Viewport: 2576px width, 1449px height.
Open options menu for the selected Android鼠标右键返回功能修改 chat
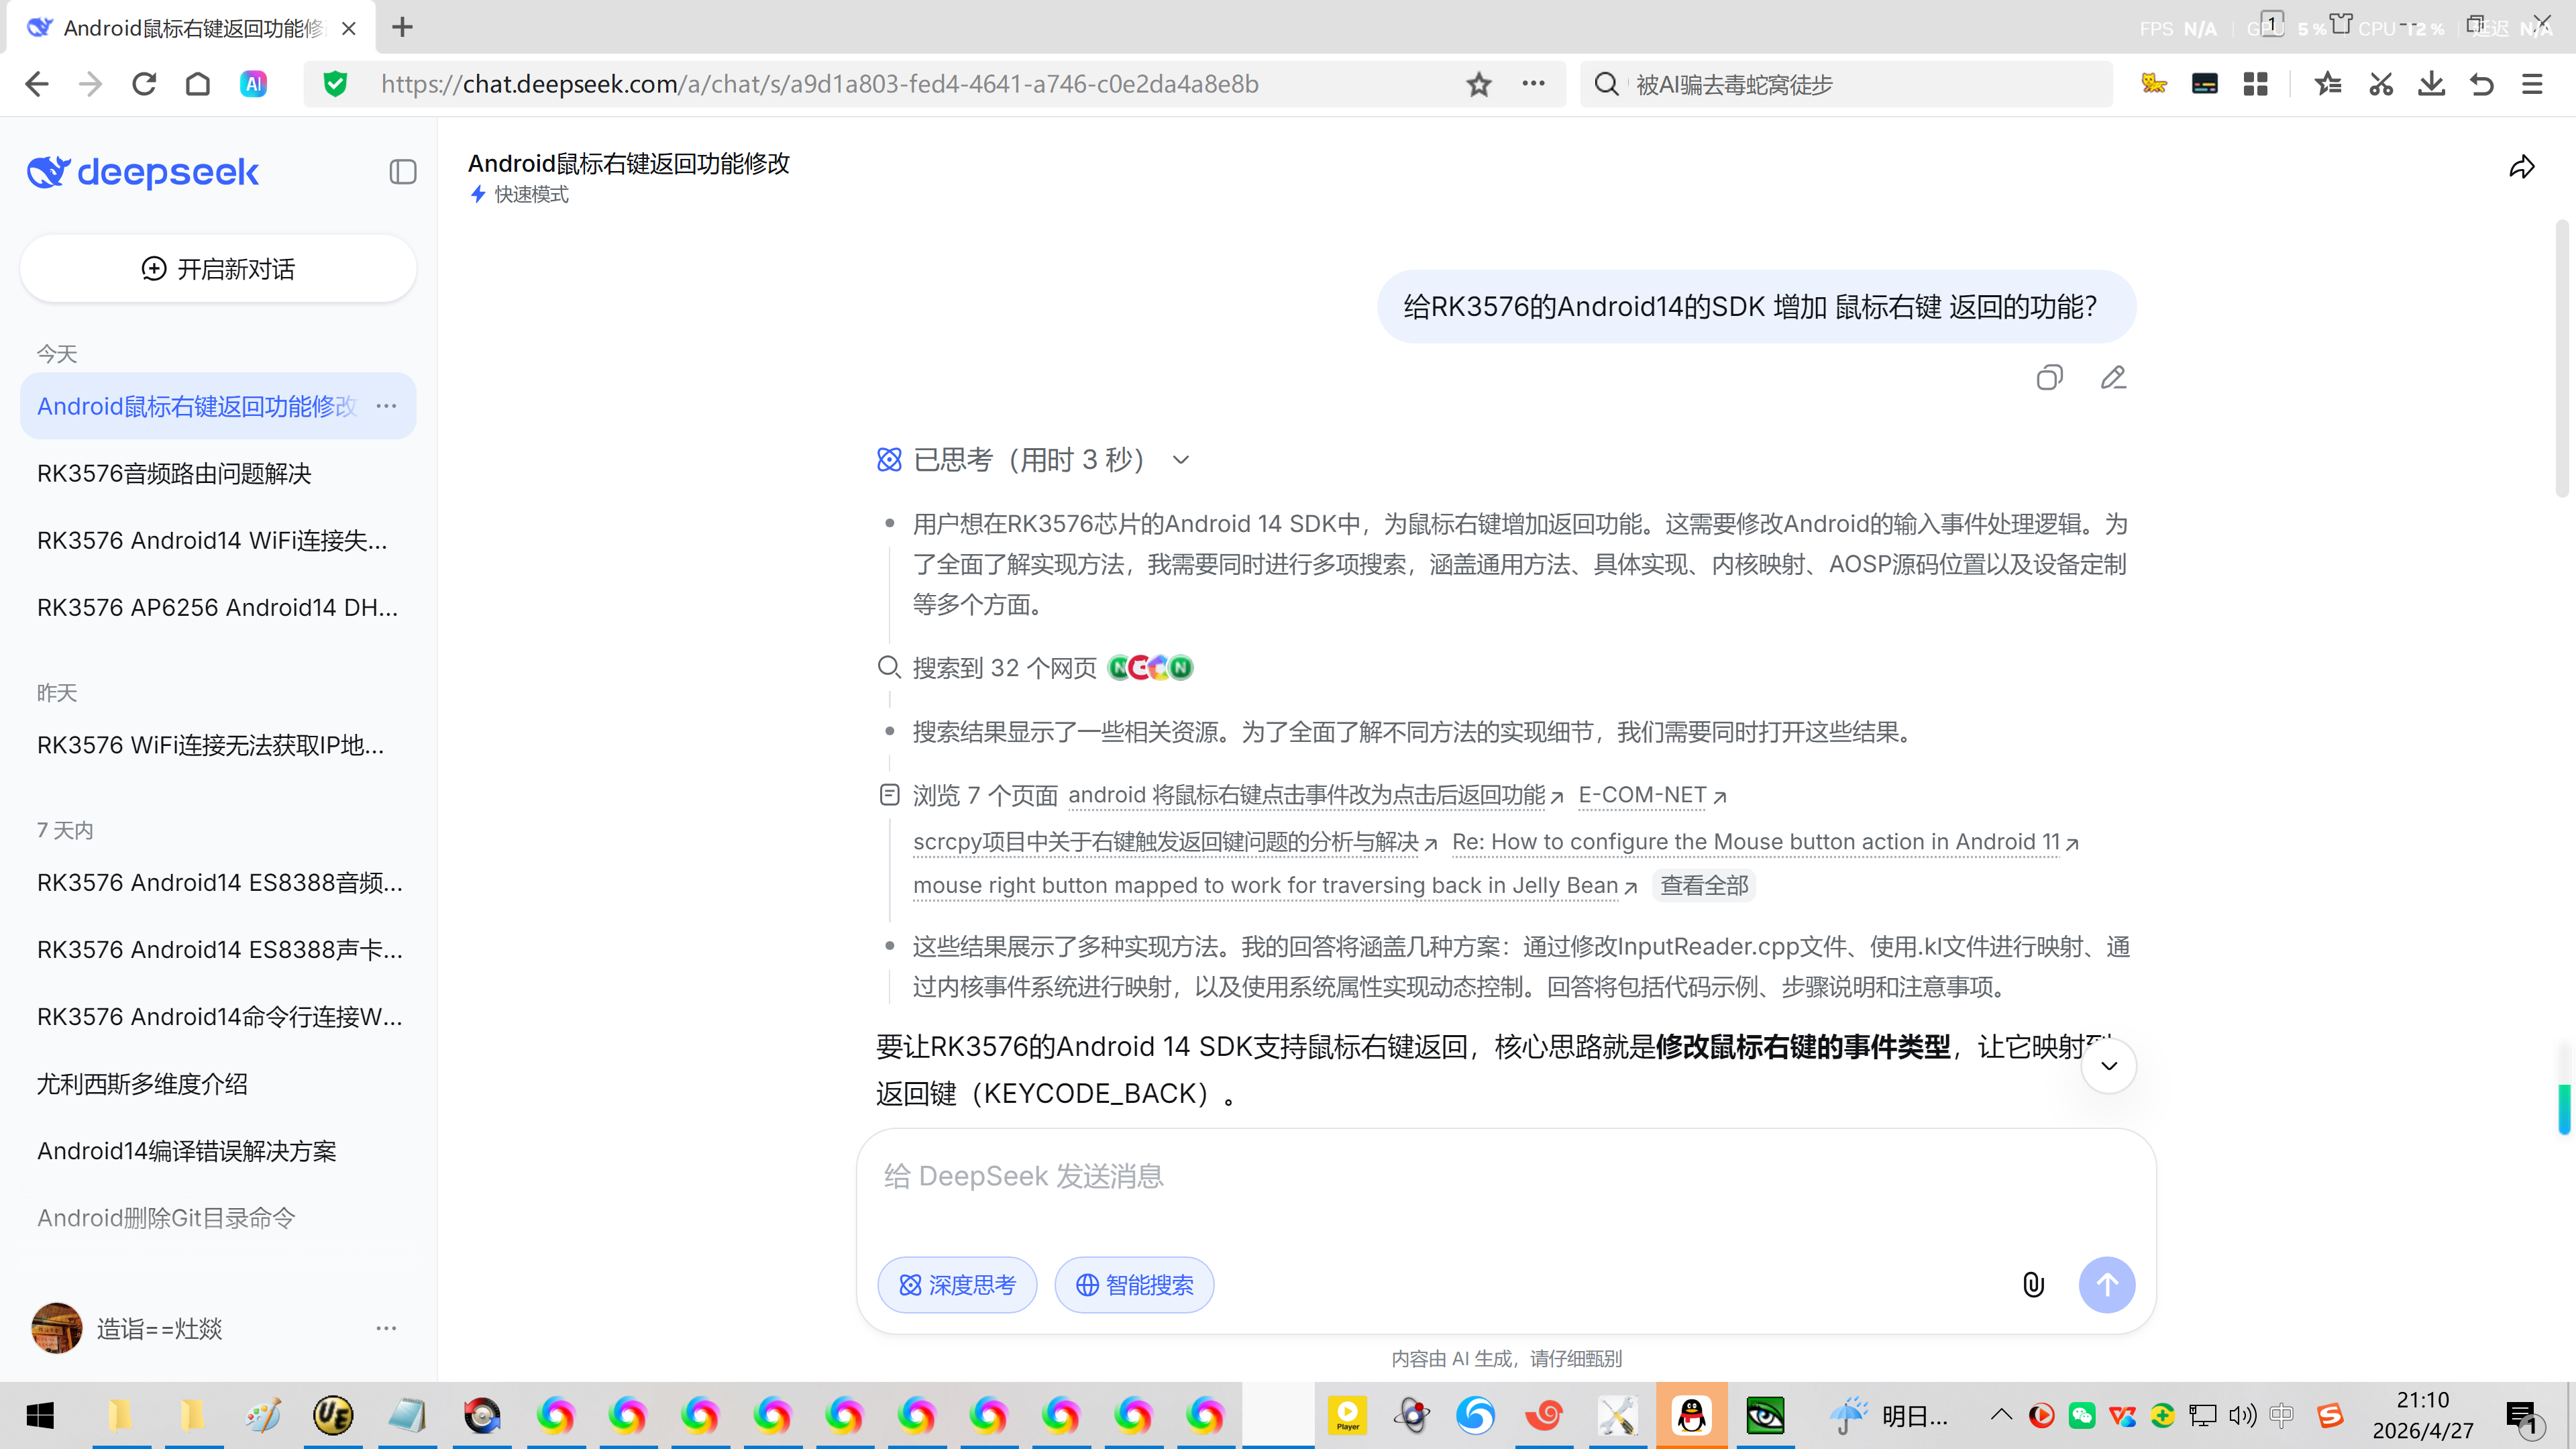click(x=386, y=406)
